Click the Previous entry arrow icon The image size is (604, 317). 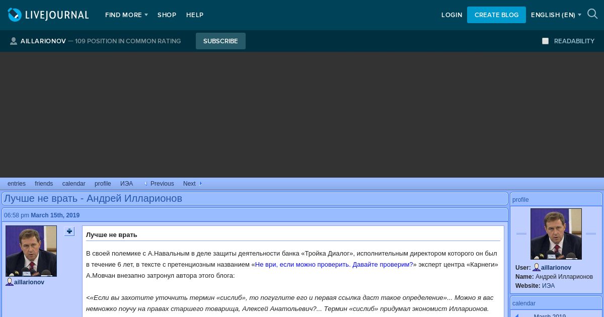pyautogui.click(x=145, y=184)
